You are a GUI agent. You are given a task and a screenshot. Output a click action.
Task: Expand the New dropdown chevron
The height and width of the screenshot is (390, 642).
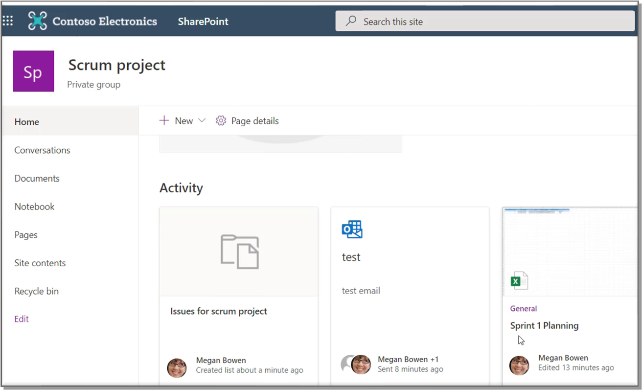[202, 120]
